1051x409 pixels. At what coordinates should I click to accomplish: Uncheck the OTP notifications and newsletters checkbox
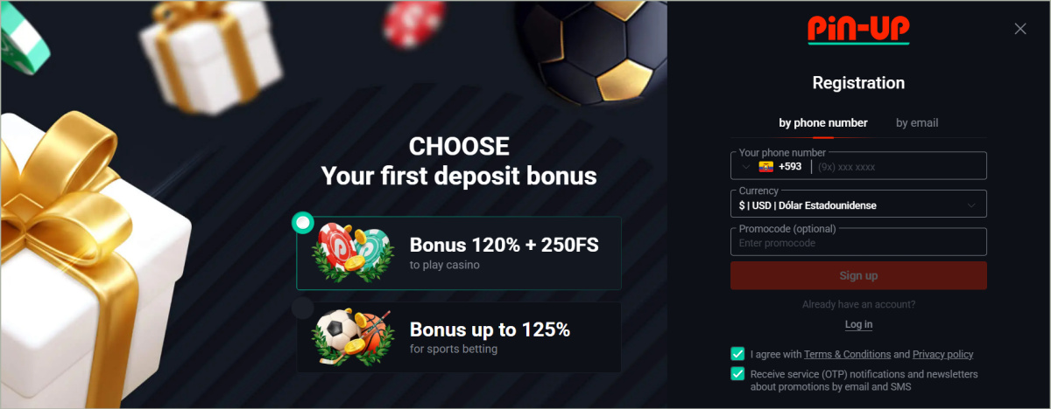pos(737,374)
